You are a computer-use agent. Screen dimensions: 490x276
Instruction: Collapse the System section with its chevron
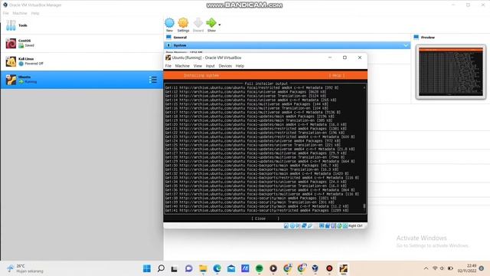[x=406, y=45]
